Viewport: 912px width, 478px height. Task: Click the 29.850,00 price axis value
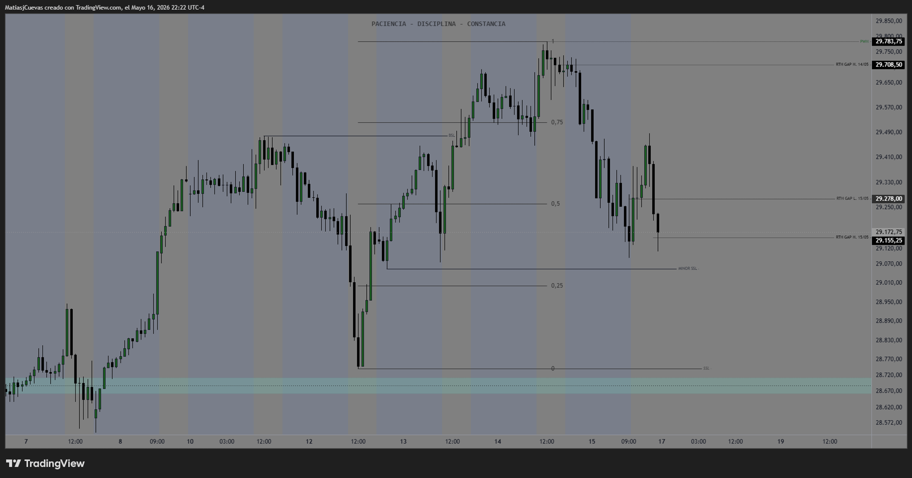coord(889,21)
